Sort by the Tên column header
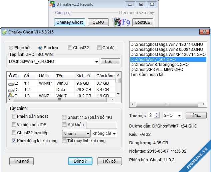The height and width of the screenshot is (172, 211). [x=64, y=76]
